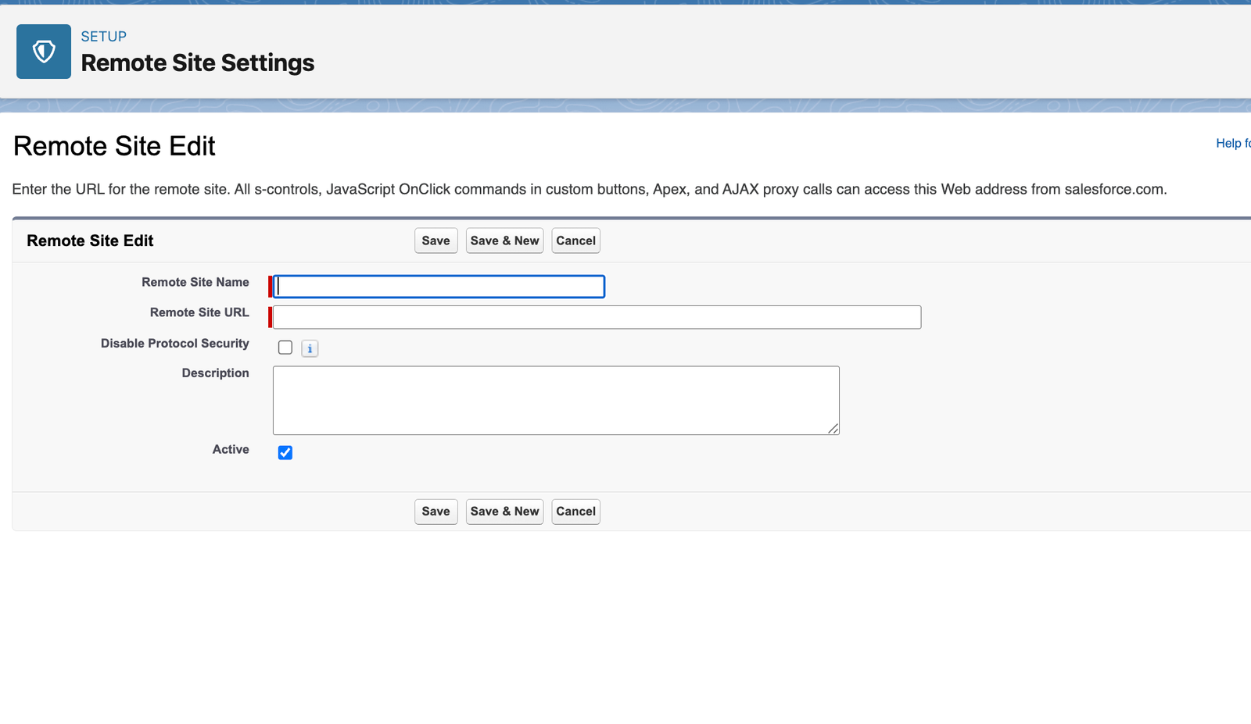Click the Active field label

[231, 449]
